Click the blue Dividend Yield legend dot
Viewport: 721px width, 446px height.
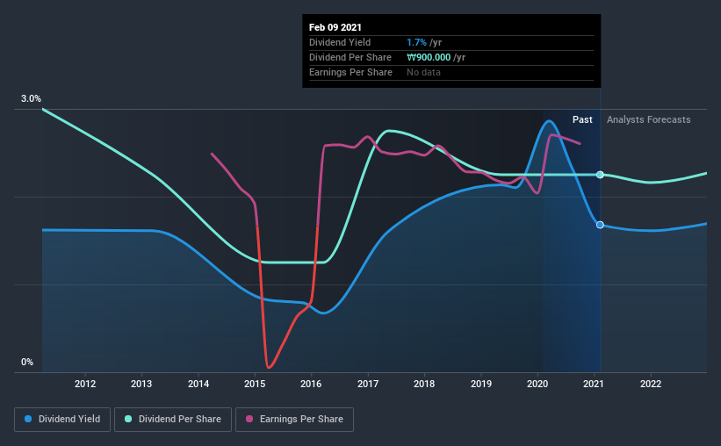pyautogui.click(x=28, y=419)
